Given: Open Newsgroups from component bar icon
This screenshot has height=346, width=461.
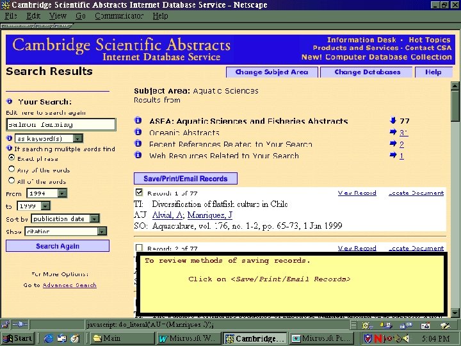Looking at the screenshot, I should tap(407, 325).
